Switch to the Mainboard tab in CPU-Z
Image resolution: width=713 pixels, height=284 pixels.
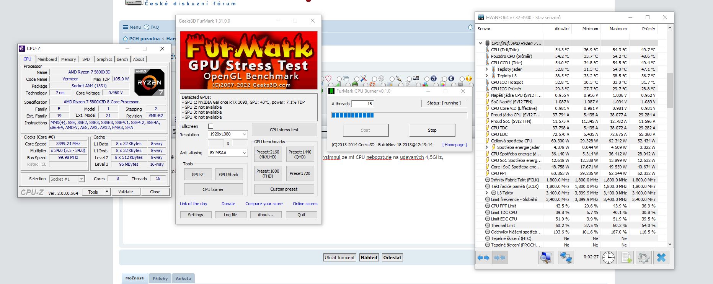pyautogui.click(x=47, y=59)
